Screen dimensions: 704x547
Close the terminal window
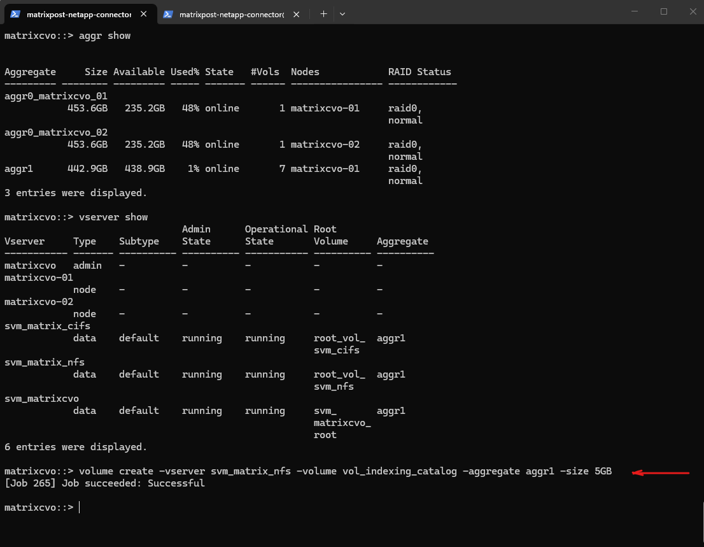tap(693, 11)
